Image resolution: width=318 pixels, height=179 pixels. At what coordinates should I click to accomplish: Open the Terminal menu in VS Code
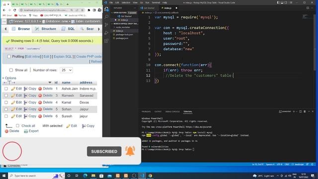point(156,2)
